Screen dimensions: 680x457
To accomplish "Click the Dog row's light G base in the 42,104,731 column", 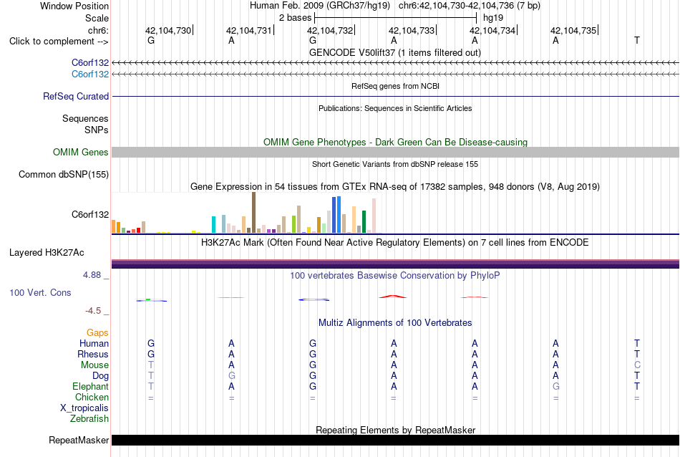I will tap(232, 376).
